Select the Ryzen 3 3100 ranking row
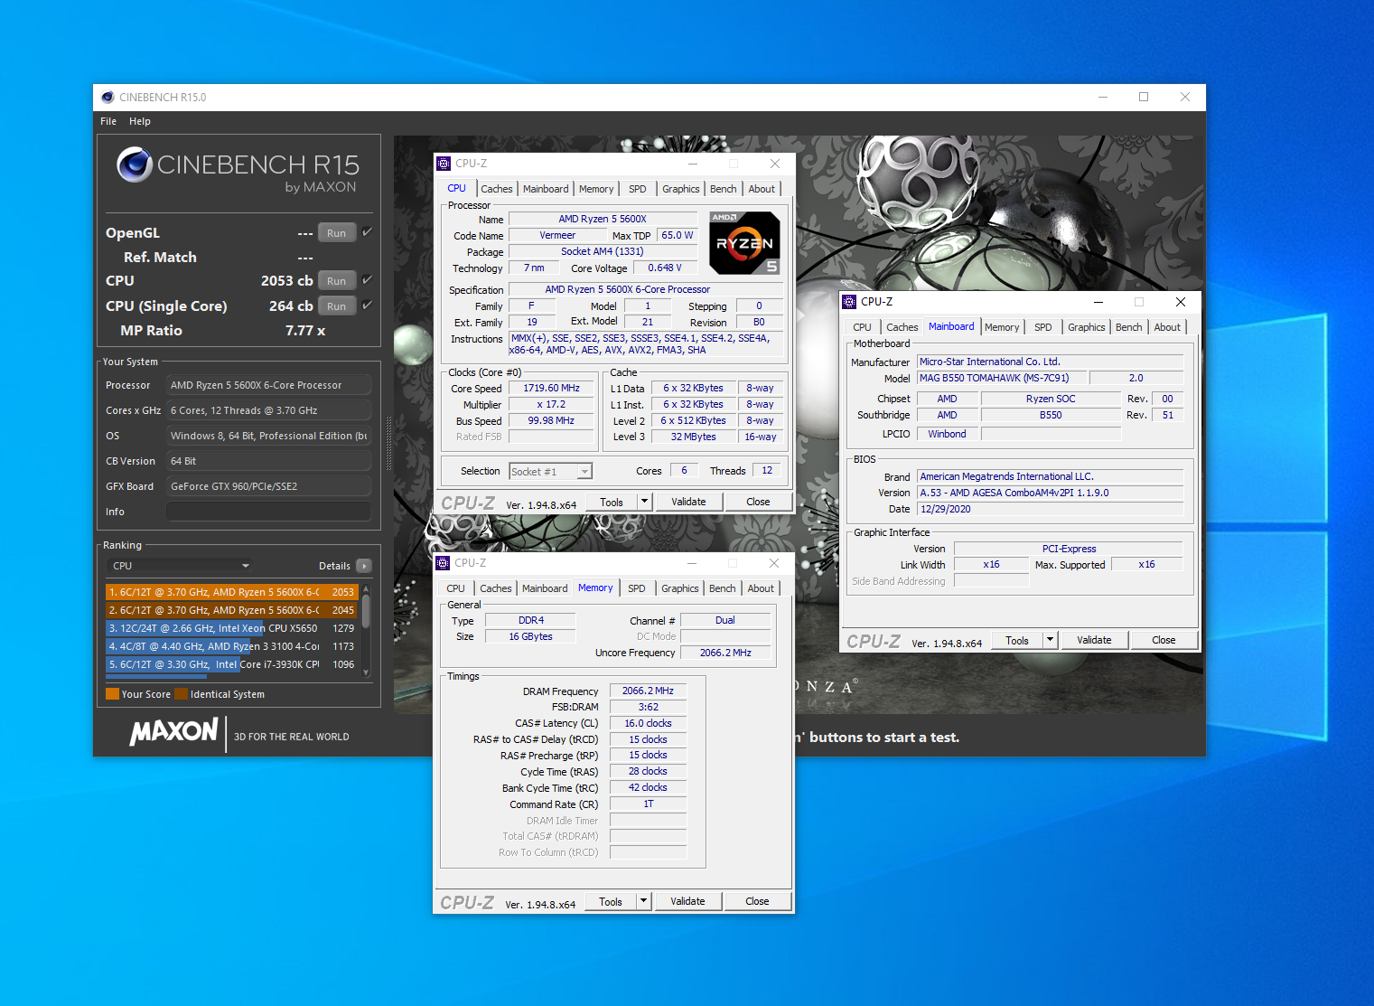 click(x=231, y=646)
